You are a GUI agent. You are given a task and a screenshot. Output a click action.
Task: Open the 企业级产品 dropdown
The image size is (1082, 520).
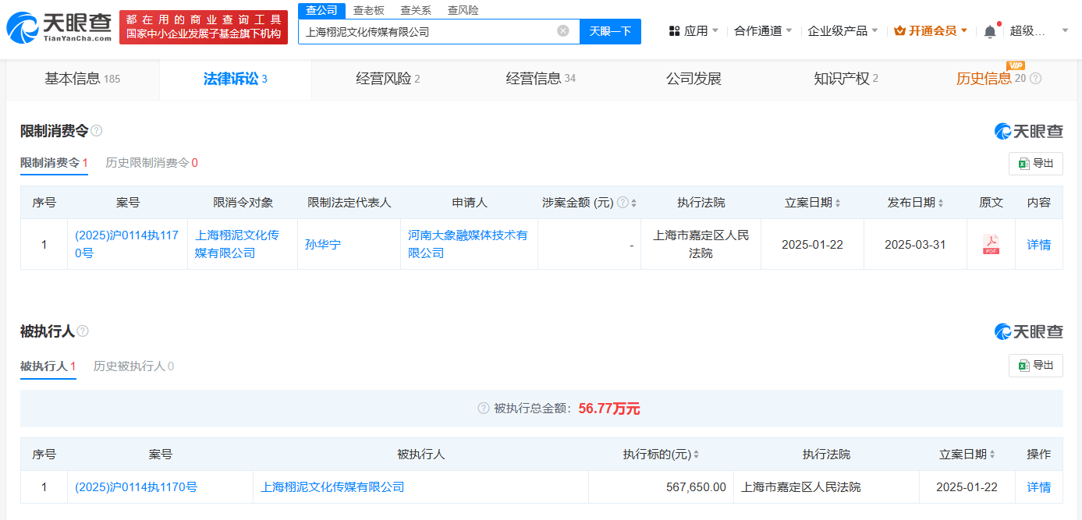843,31
